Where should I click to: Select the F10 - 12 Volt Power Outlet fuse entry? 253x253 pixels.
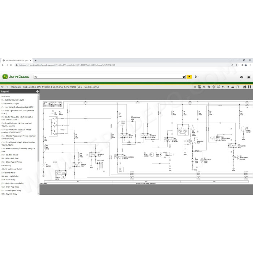(16, 131)
